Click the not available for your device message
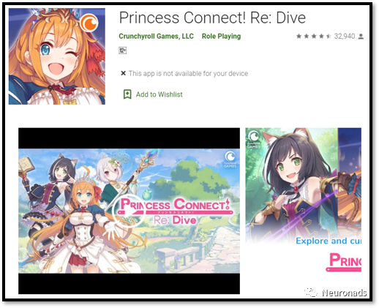 click(x=188, y=73)
